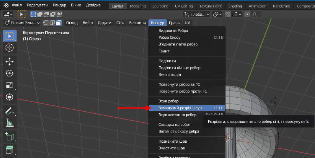
Task: Choose Видавити Ребра menu entry
Action: 187,31
